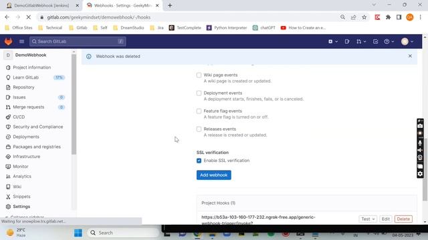Open the chatGPT bookmark
The height and width of the screenshot is (240, 428).
264,28
